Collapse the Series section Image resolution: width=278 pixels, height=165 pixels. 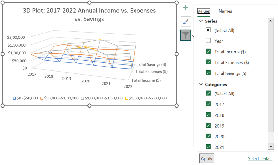click(x=201, y=21)
